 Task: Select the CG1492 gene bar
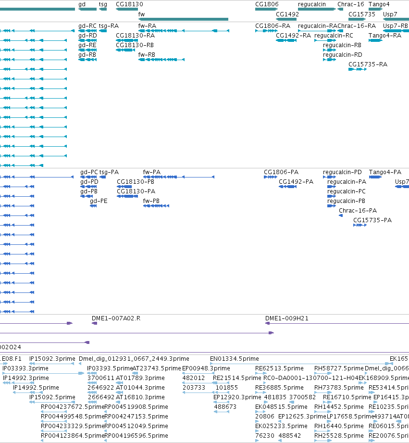click(286, 19)
